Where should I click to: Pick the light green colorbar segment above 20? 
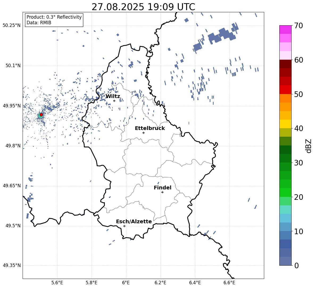click(285, 192)
